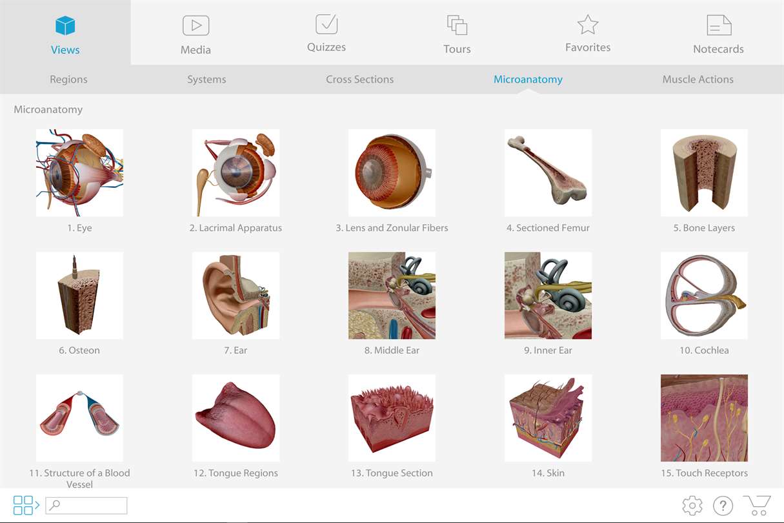Open the help question mark icon
784x523 pixels.
(x=723, y=505)
